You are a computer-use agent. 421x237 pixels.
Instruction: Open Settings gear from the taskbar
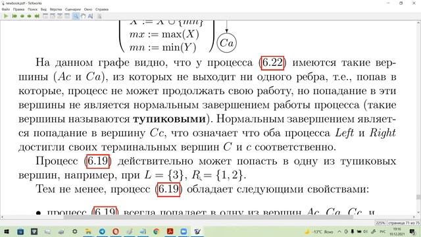coord(74,231)
